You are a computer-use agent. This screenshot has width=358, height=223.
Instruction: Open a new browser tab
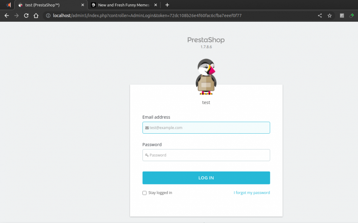coord(167,5)
